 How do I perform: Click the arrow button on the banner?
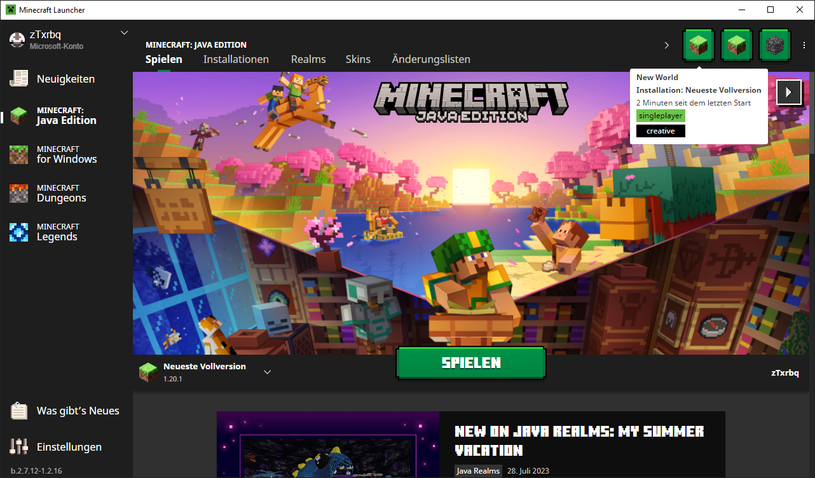[789, 92]
